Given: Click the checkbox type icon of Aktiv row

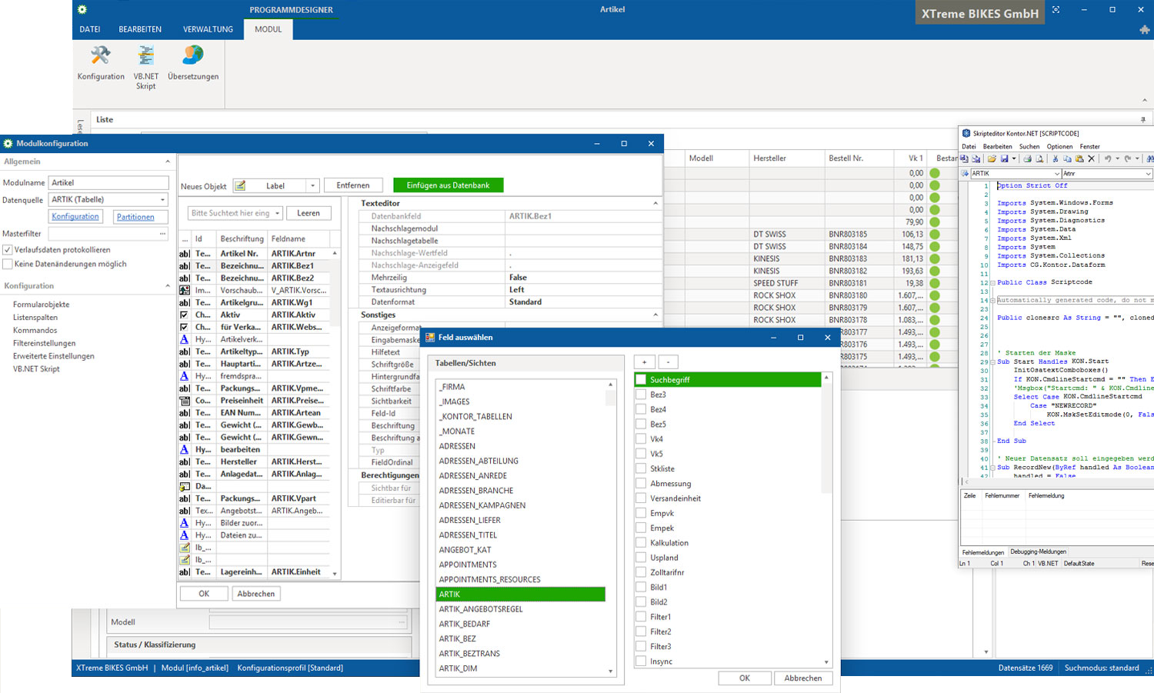Looking at the screenshot, I should (x=185, y=315).
